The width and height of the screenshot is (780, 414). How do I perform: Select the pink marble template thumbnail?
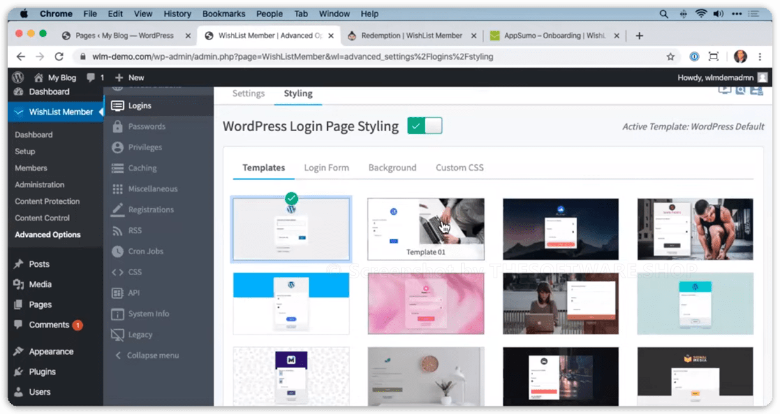point(426,303)
